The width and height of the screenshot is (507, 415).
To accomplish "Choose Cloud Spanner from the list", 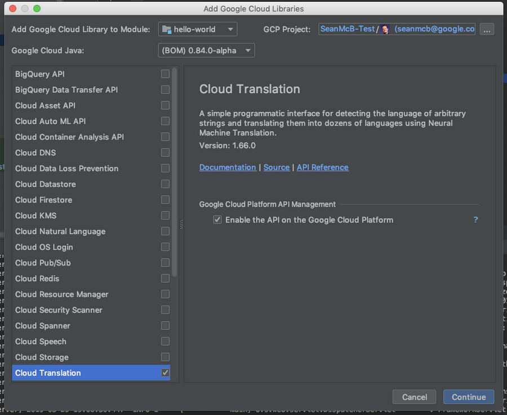I will click(43, 326).
